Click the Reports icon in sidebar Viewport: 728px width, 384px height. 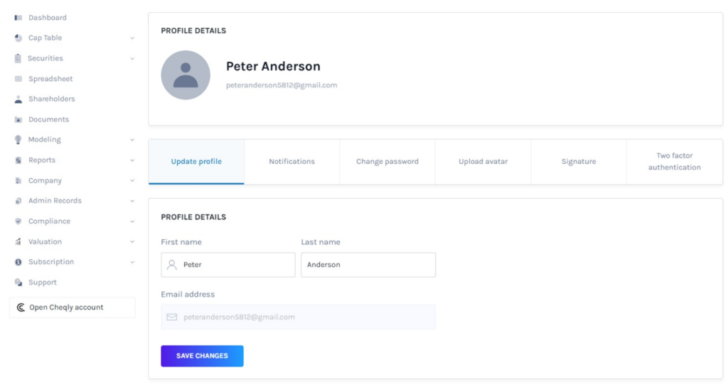(x=18, y=160)
